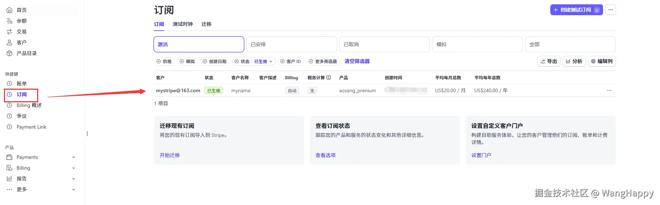
Task: Add 创建日期 date filter
Action: click(x=215, y=61)
